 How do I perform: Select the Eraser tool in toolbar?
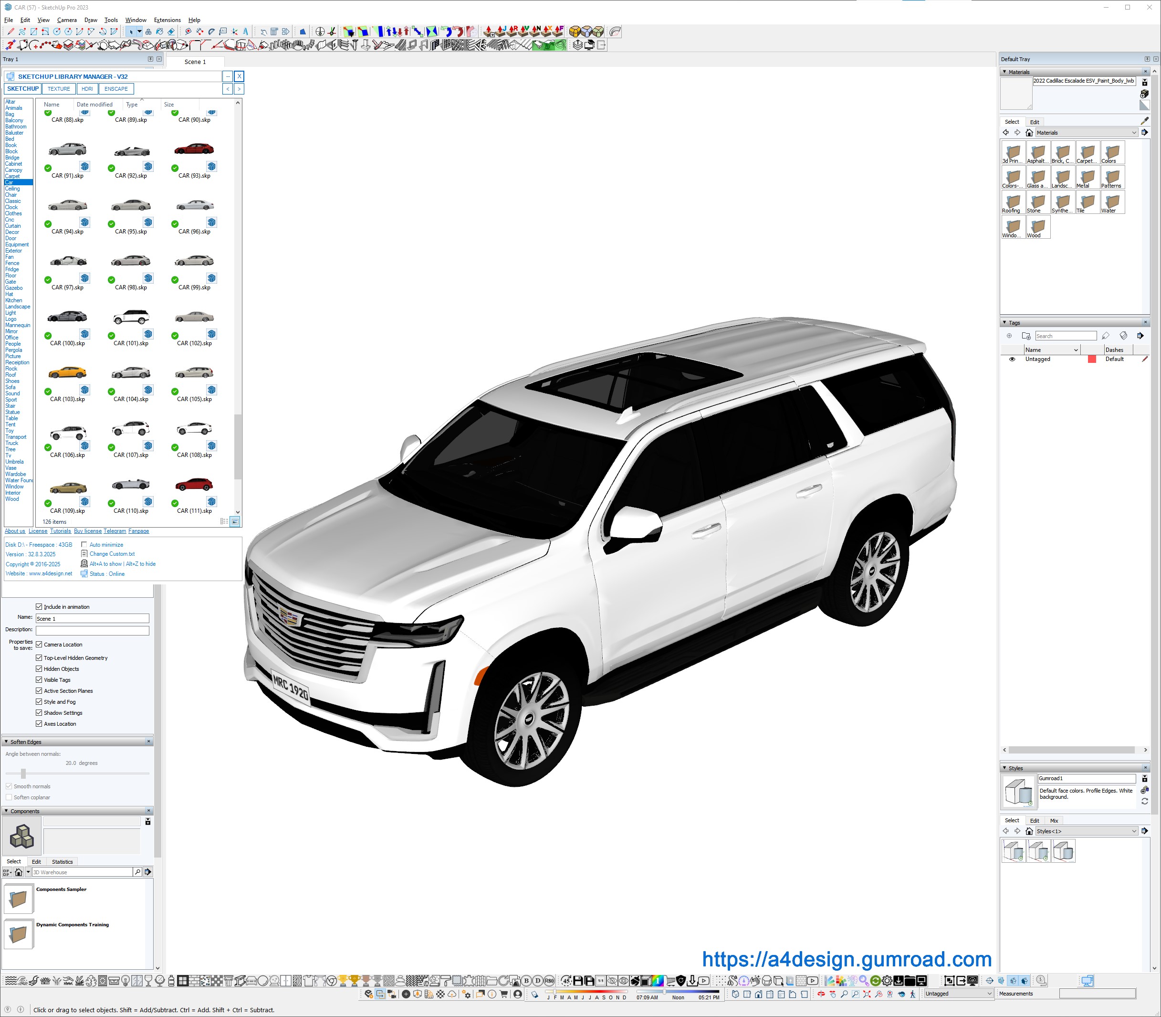point(171,32)
